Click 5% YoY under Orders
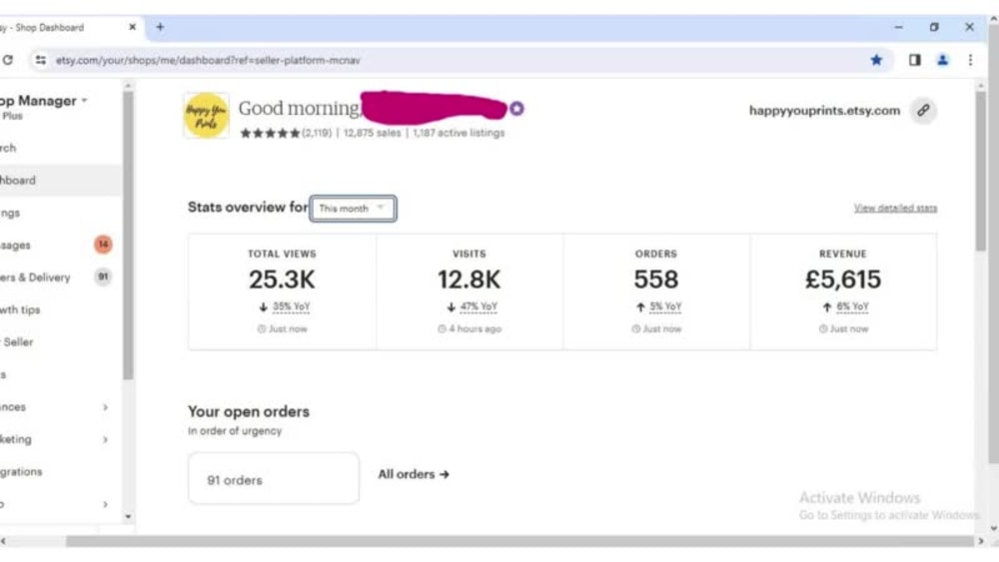Image resolution: width=999 pixels, height=562 pixels. [665, 306]
